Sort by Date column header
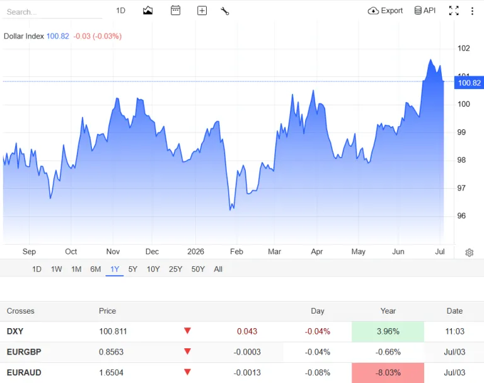The width and height of the screenshot is (484, 383). pyautogui.click(x=454, y=311)
